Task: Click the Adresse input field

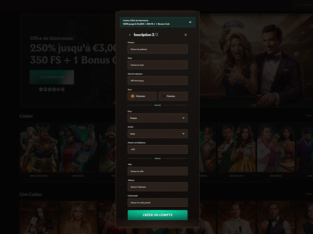Action: (157, 187)
